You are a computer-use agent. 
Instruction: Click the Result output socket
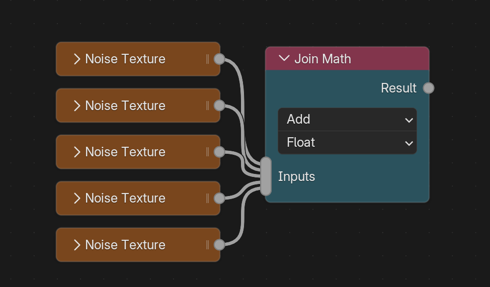pos(429,88)
